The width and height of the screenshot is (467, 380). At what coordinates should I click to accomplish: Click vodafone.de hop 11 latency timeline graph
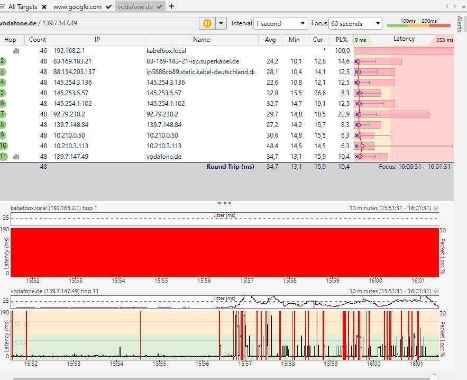coord(225,336)
